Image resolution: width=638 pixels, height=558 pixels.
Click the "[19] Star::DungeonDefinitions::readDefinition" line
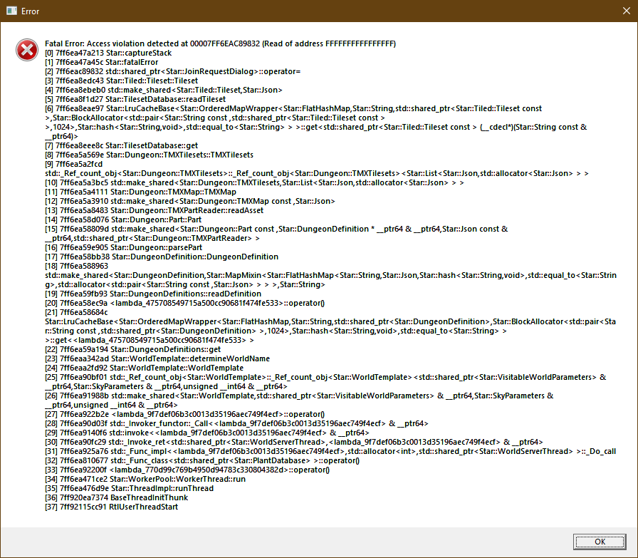tap(153, 294)
